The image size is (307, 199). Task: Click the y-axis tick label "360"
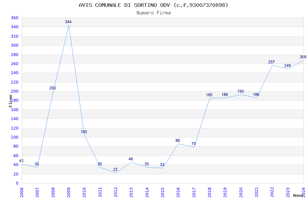(x=15, y=18)
